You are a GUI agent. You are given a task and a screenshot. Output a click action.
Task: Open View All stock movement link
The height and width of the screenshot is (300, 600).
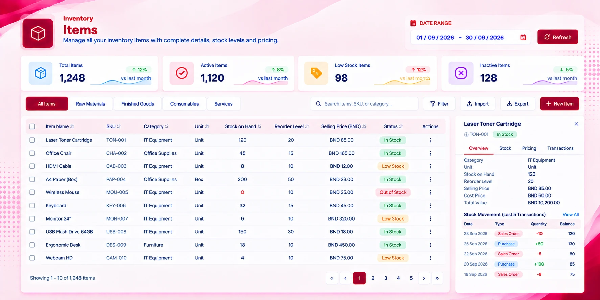[571, 215]
